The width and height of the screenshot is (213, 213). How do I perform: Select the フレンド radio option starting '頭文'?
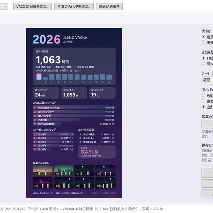click(x=203, y=101)
